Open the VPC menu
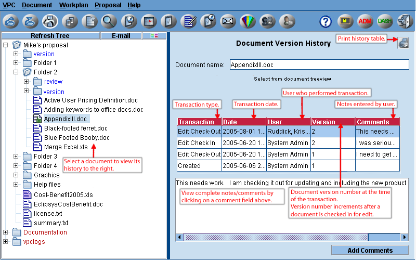The image size is (416, 260). tap(9, 5)
